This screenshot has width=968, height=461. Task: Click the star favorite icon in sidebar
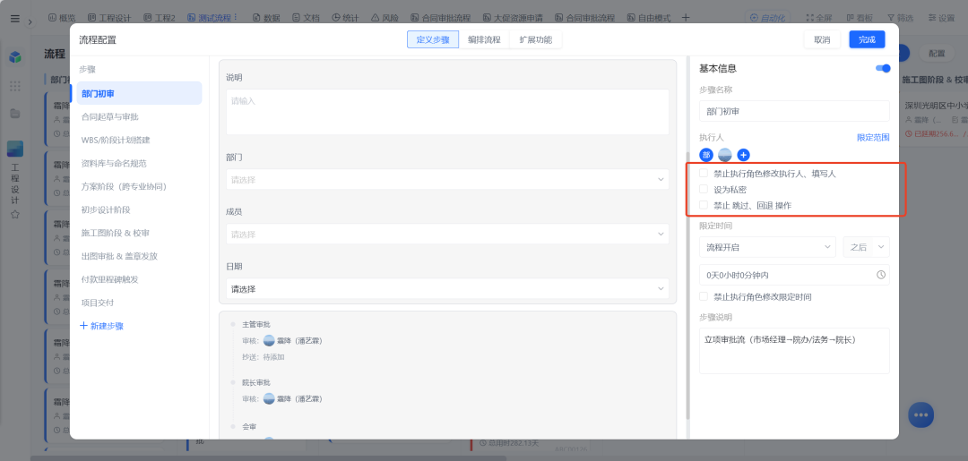tap(15, 215)
